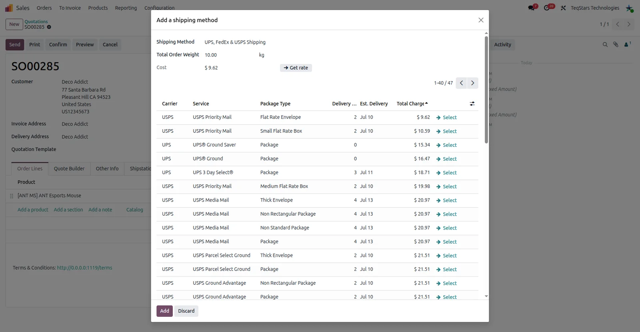This screenshot has width=640, height=332.
Task: Switch to the Quote Builder tab
Action: coord(69,169)
